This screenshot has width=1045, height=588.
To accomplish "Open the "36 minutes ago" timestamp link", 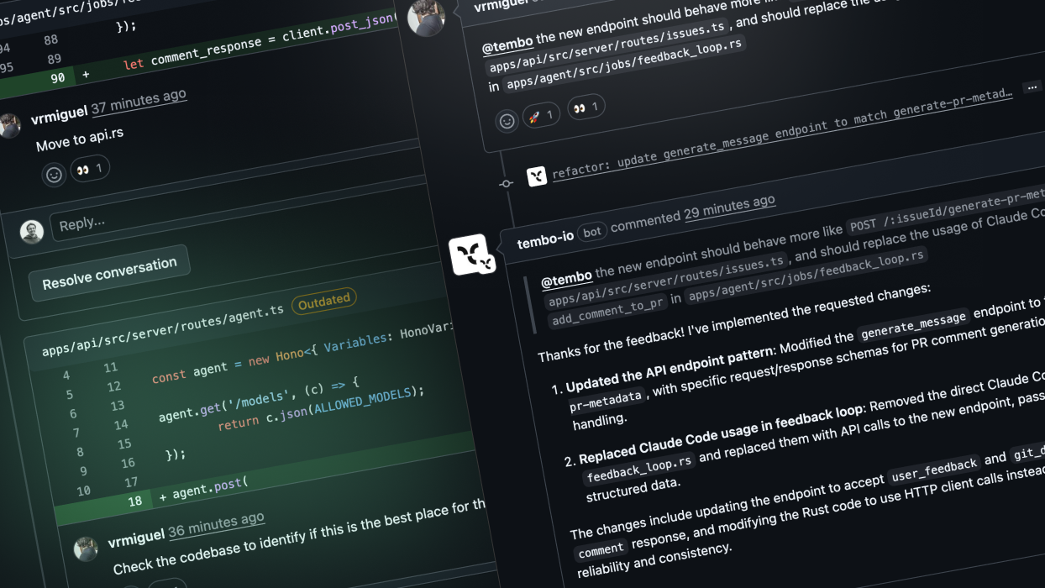I will click(x=217, y=525).
